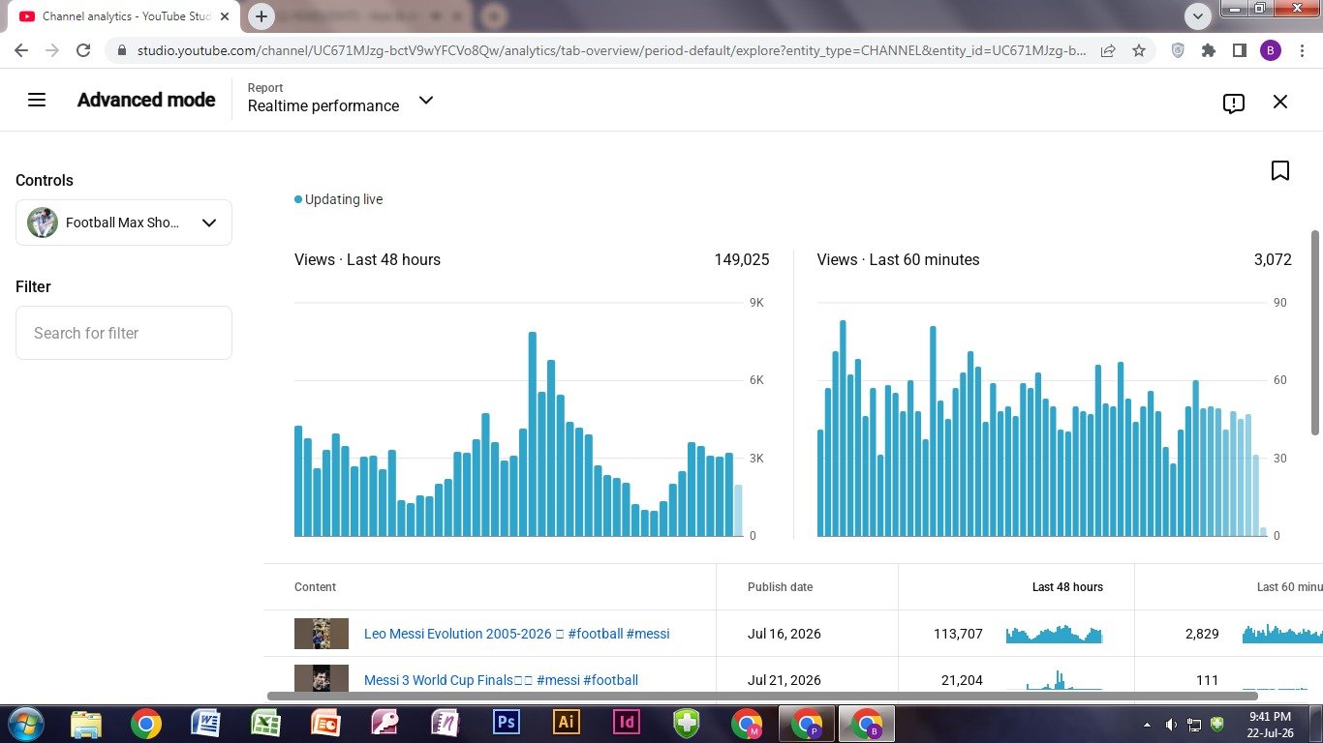The image size is (1323, 743).
Task: Click the share page icon in address bar
Action: [x=1108, y=50]
